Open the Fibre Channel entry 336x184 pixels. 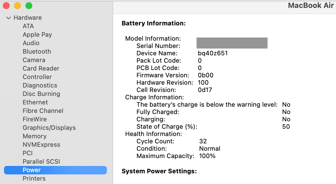coord(43,111)
